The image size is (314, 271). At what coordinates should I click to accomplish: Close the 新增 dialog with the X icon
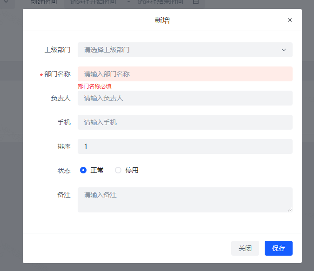tap(290, 20)
